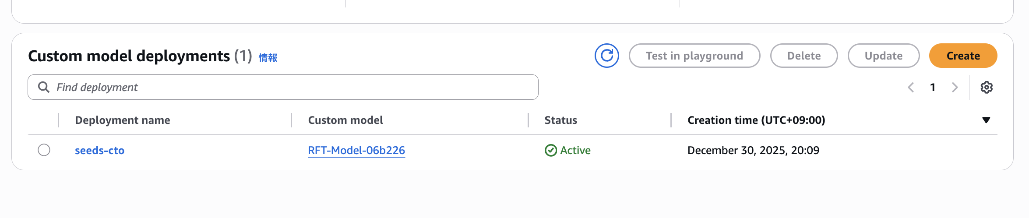Open the seeds-cto deployment link
1029x218 pixels.
tap(99, 150)
